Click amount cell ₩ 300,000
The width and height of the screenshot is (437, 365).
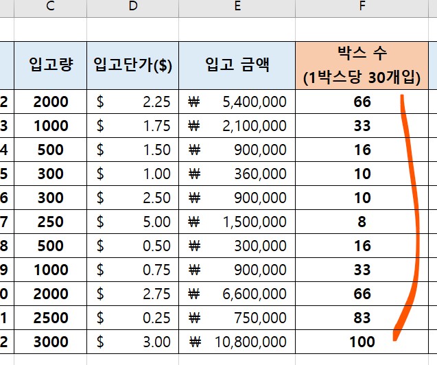tap(237, 246)
